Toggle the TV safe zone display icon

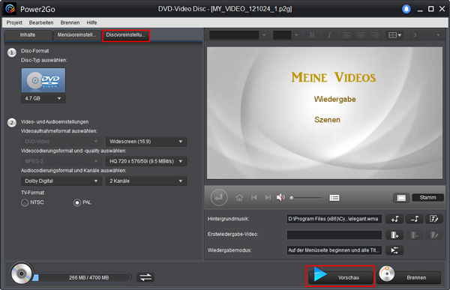coord(401,198)
